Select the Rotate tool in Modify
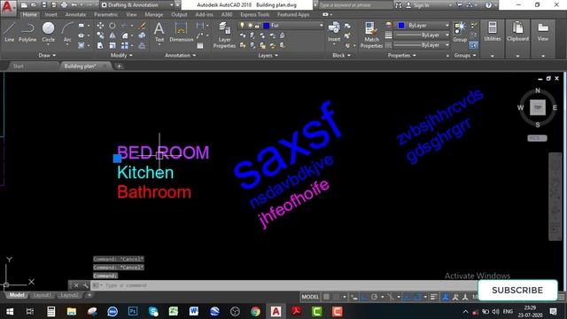The height and width of the screenshot is (319, 567). click(113, 26)
